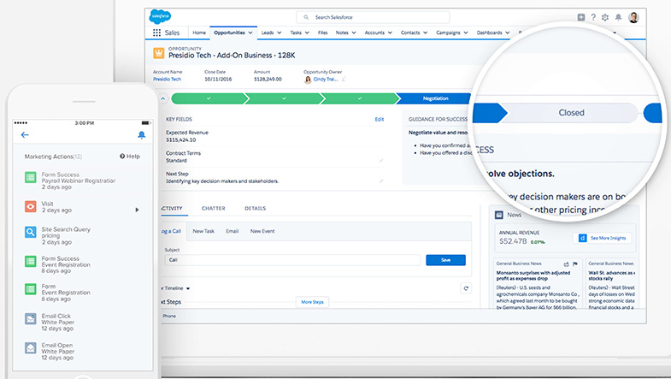The height and width of the screenshot is (379, 671).
Task: Click See More Insights button
Action: (602, 238)
